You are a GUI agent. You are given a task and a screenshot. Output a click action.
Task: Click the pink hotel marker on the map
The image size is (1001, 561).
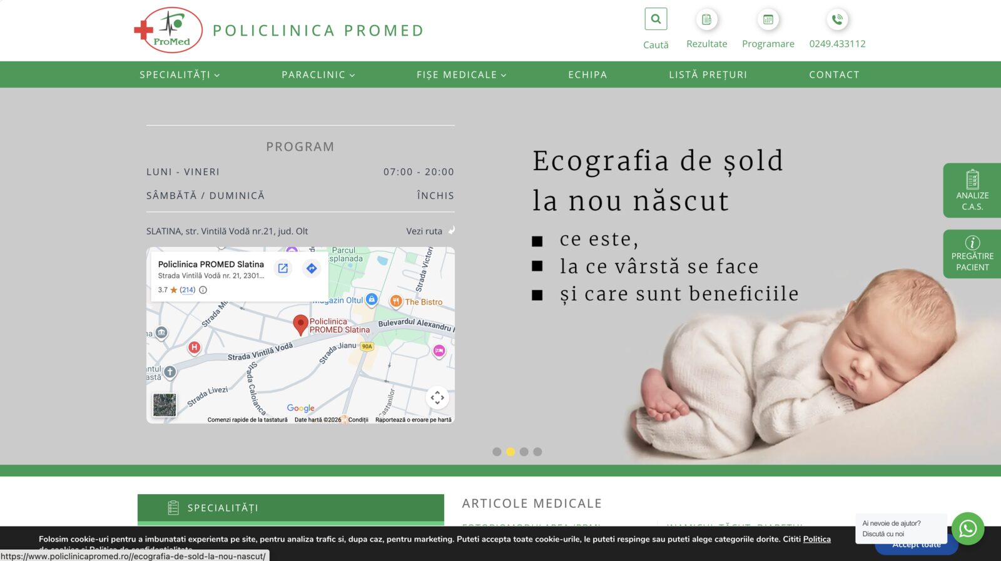pos(439,351)
